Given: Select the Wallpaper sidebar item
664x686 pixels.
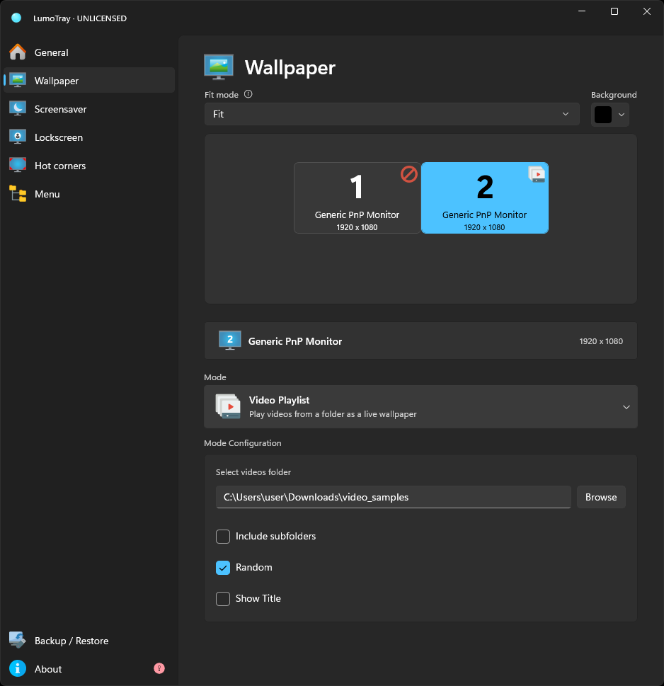Looking at the screenshot, I should tap(89, 81).
